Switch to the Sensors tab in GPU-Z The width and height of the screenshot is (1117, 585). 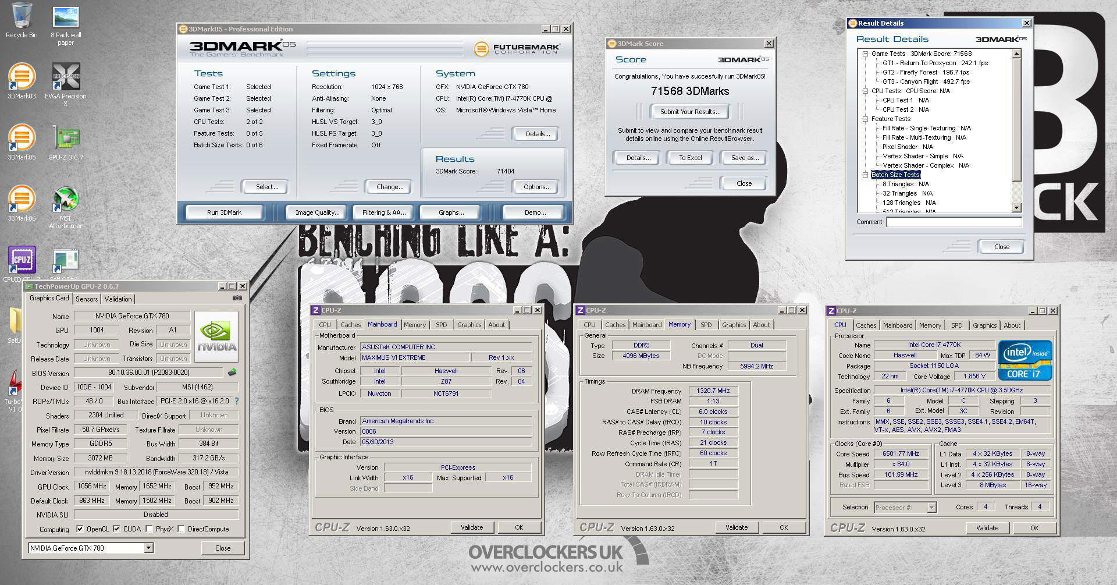[87, 299]
